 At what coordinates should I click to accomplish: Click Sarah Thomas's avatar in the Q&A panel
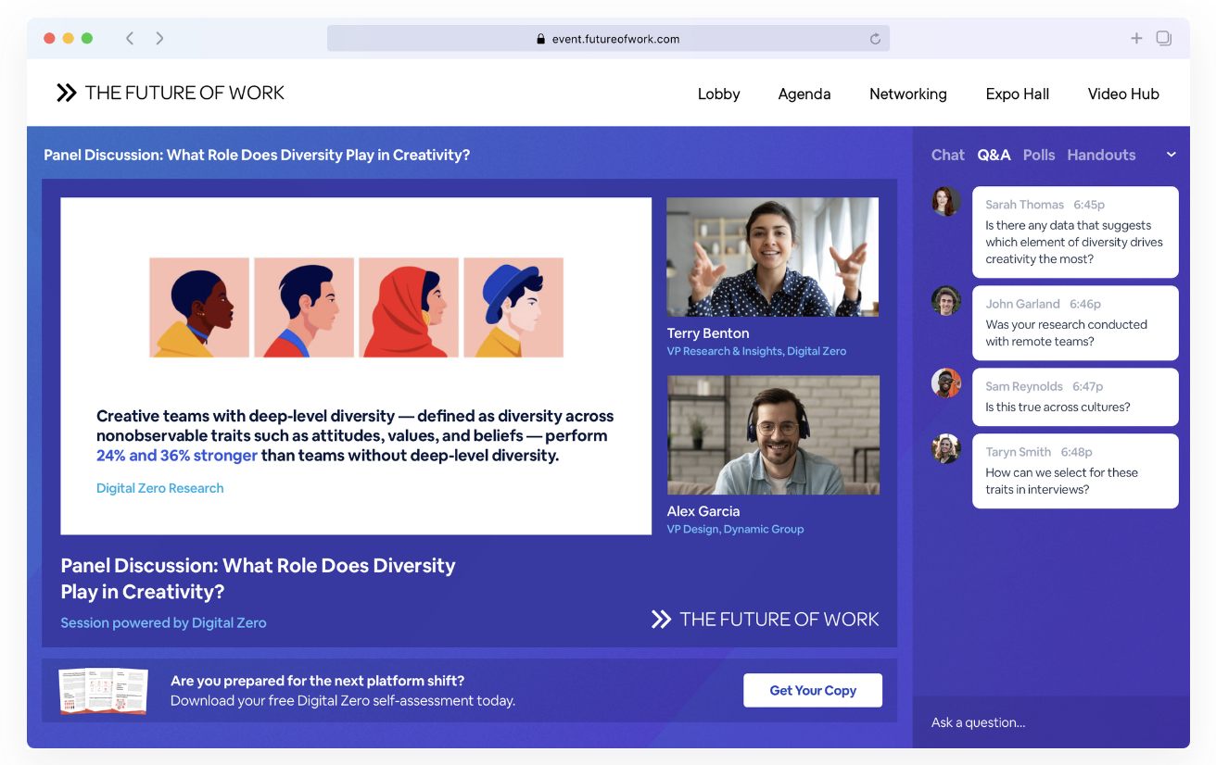pyautogui.click(x=944, y=201)
